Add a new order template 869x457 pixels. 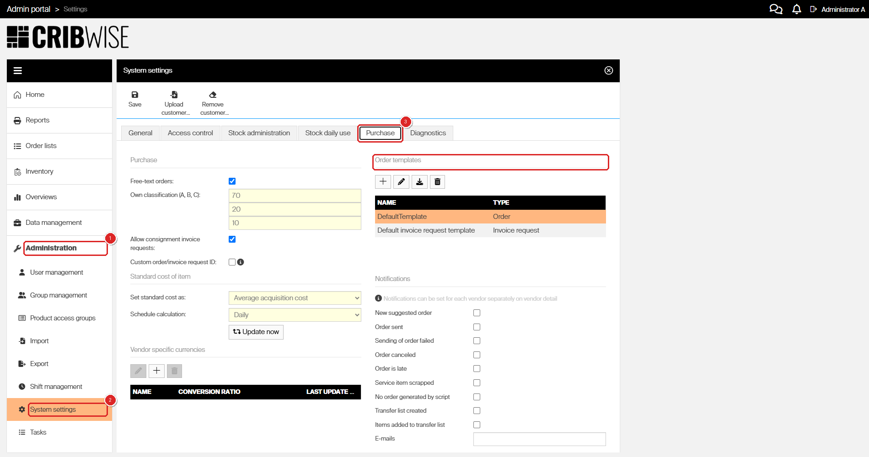pyautogui.click(x=383, y=182)
